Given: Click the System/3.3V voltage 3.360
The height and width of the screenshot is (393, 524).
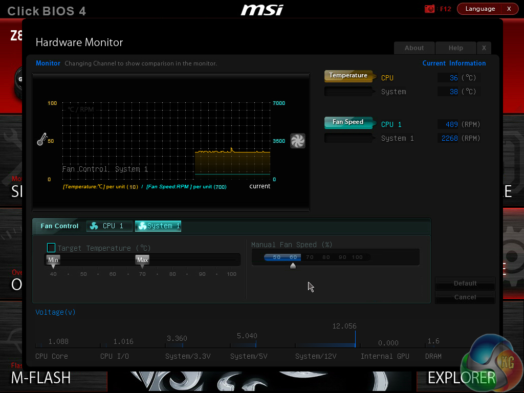Looking at the screenshot, I should (177, 339).
